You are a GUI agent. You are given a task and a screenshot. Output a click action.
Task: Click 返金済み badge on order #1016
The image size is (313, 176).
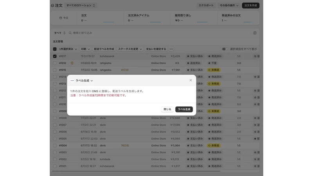click(194, 63)
